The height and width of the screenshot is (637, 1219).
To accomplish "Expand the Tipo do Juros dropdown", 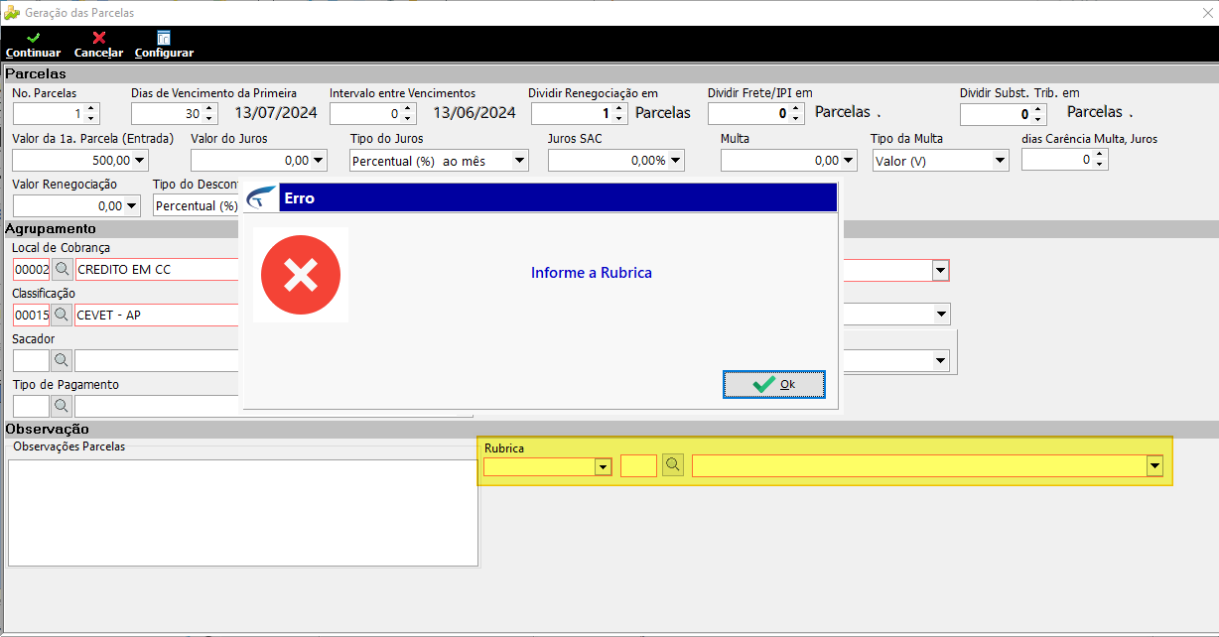I will [x=519, y=160].
